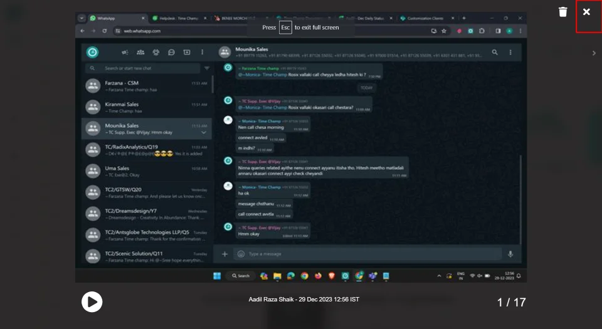Click the taskbar Search box
Screen dimensions: 602x329
click(241, 276)
